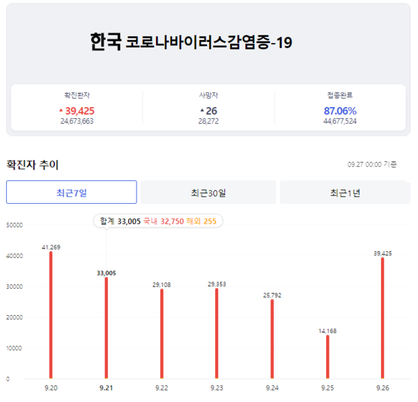Switch to the 최근30일 tab
Viewport: 418px width, 402px height.
[x=208, y=192]
